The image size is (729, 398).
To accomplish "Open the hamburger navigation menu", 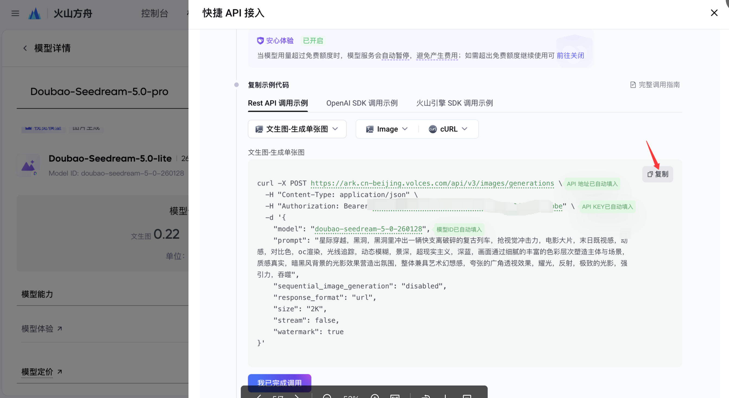I will (15, 13).
